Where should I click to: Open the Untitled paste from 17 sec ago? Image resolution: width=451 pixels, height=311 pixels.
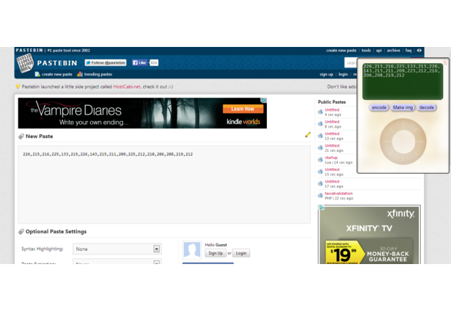point(332,181)
